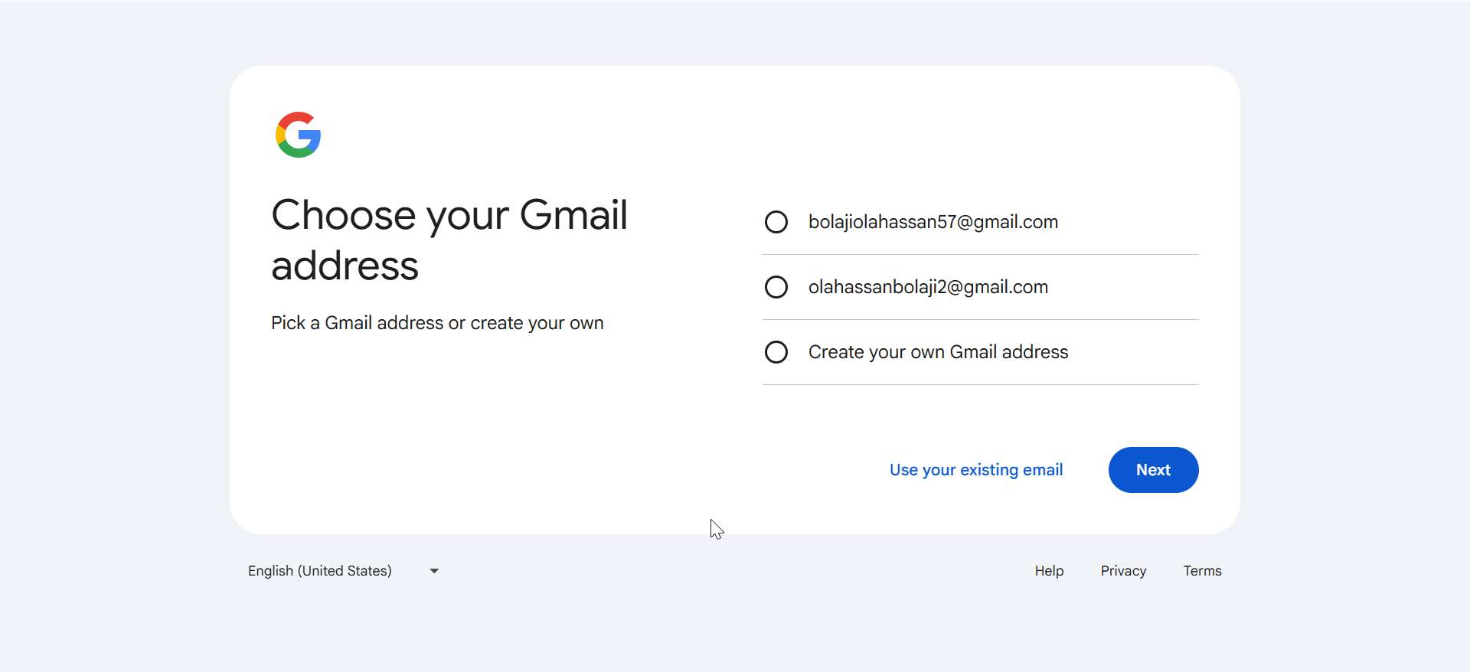The image size is (1470, 672).
Task: Click the Create your own Gmail address label
Action: click(x=938, y=352)
